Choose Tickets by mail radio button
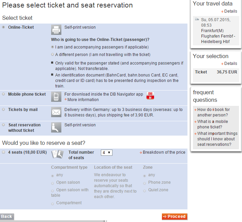 click(x=3, y=109)
